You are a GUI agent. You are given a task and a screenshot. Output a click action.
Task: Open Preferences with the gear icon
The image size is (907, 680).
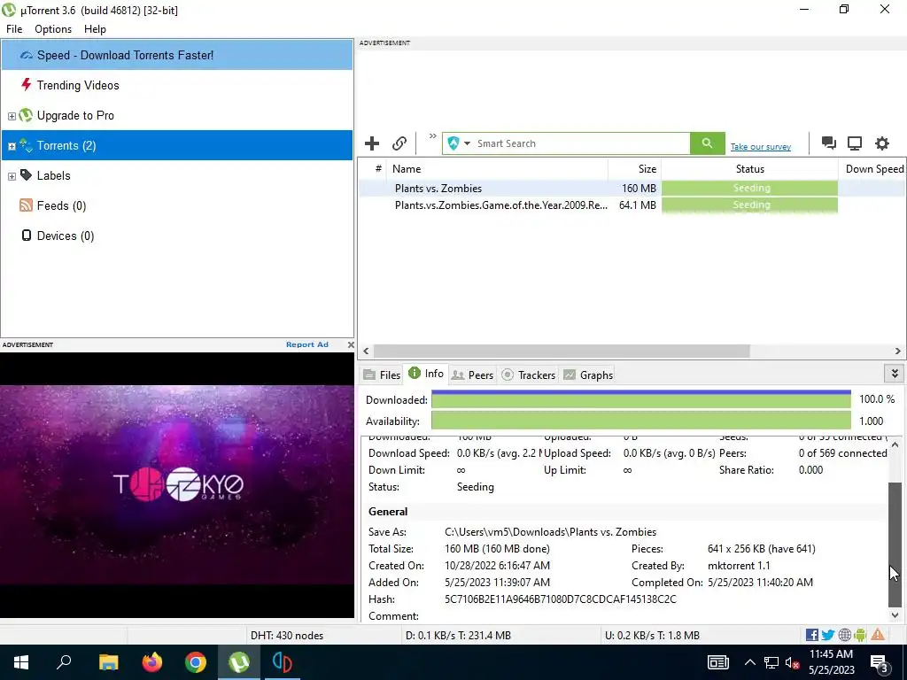881,143
